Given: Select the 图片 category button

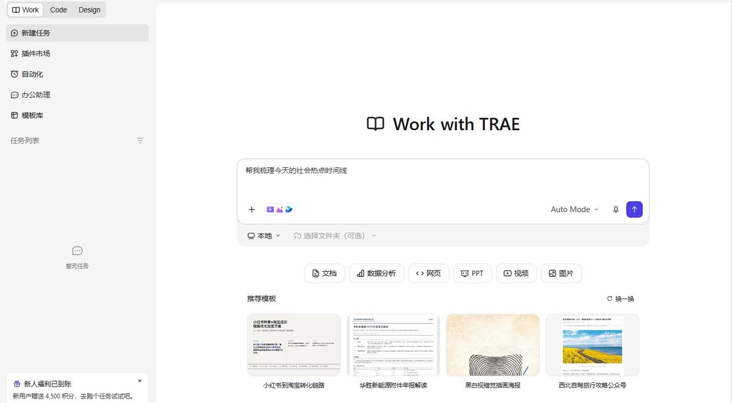Looking at the screenshot, I should [561, 273].
